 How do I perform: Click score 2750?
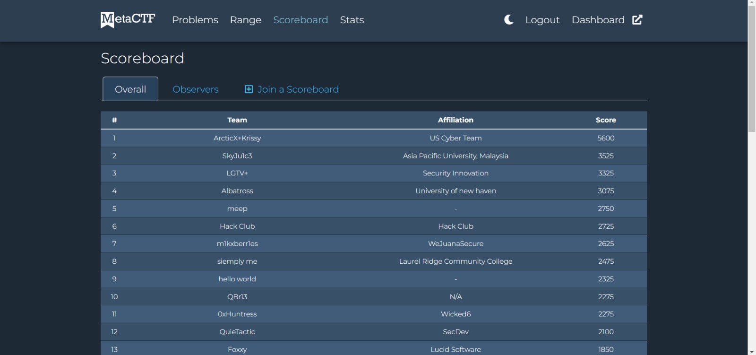click(606, 208)
